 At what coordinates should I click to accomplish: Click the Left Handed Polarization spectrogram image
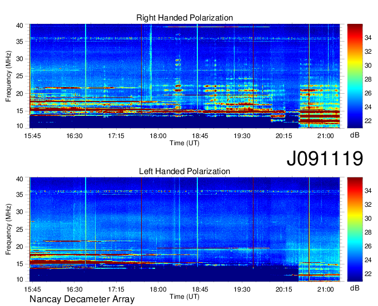point(185,229)
